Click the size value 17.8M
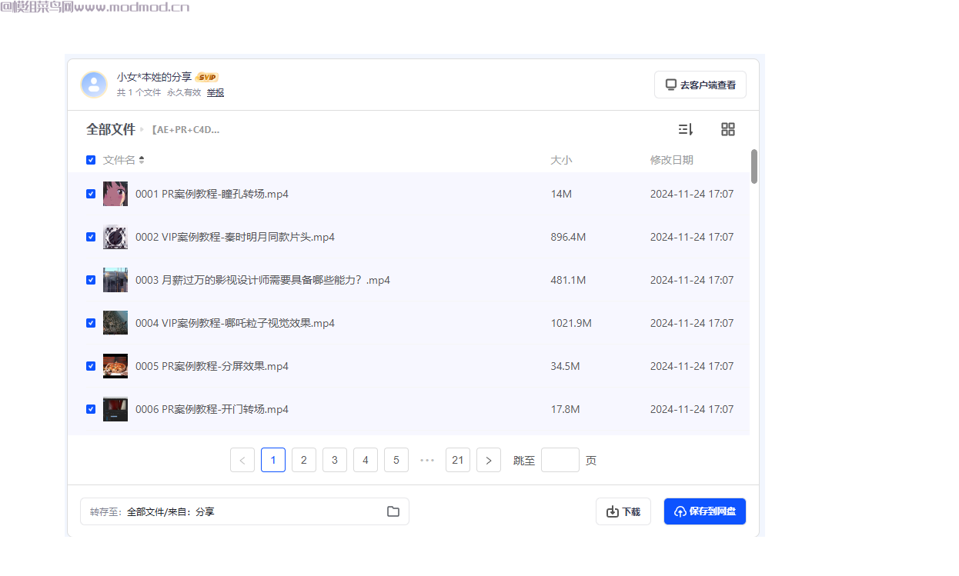The height and width of the screenshot is (576, 959). click(x=565, y=409)
